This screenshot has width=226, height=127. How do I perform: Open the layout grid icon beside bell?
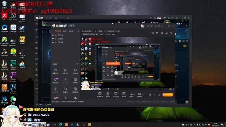[x=162, y=33]
